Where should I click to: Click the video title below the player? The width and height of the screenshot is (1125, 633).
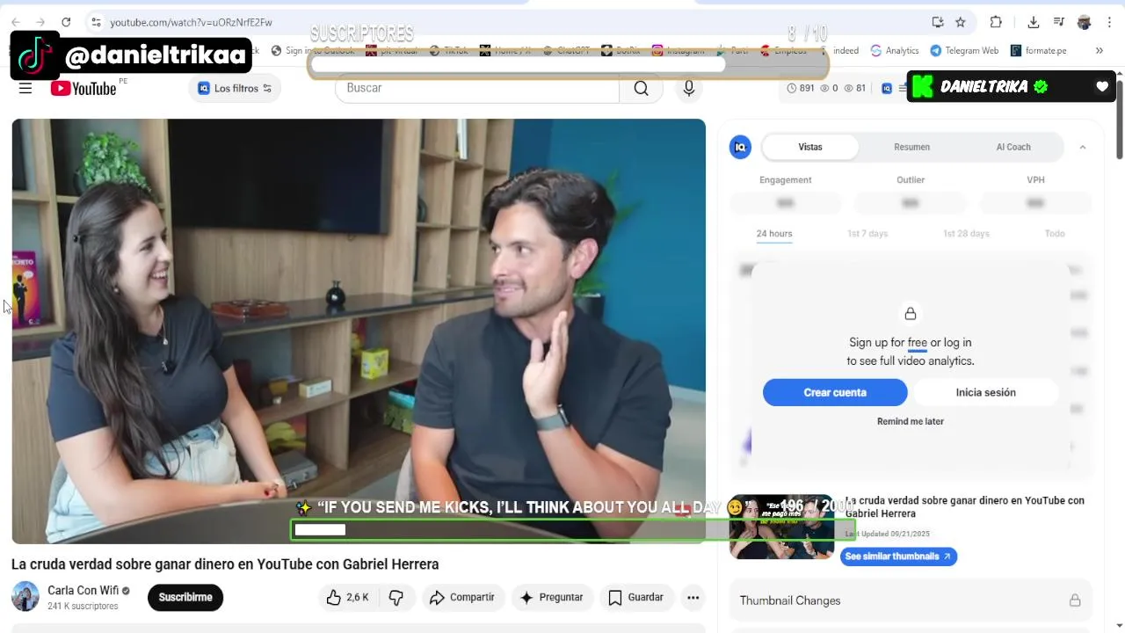[225, 564]
